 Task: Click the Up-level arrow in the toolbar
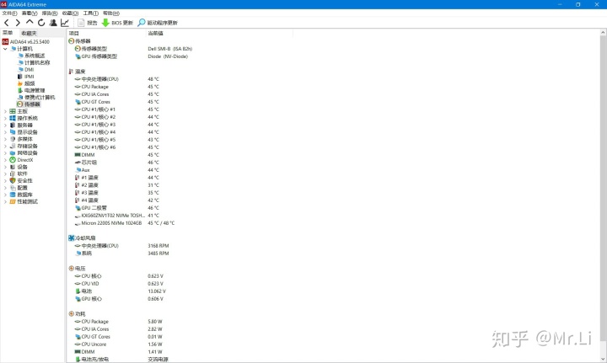[30, 23]
